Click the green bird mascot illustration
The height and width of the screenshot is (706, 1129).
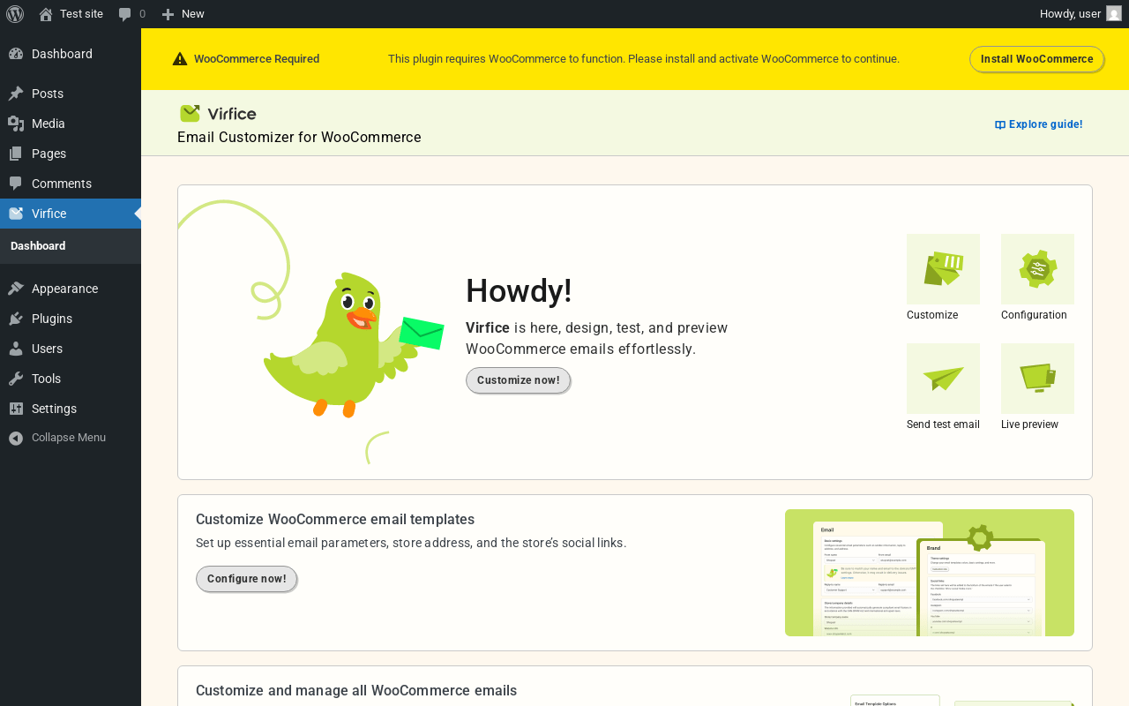pos(353,344)
